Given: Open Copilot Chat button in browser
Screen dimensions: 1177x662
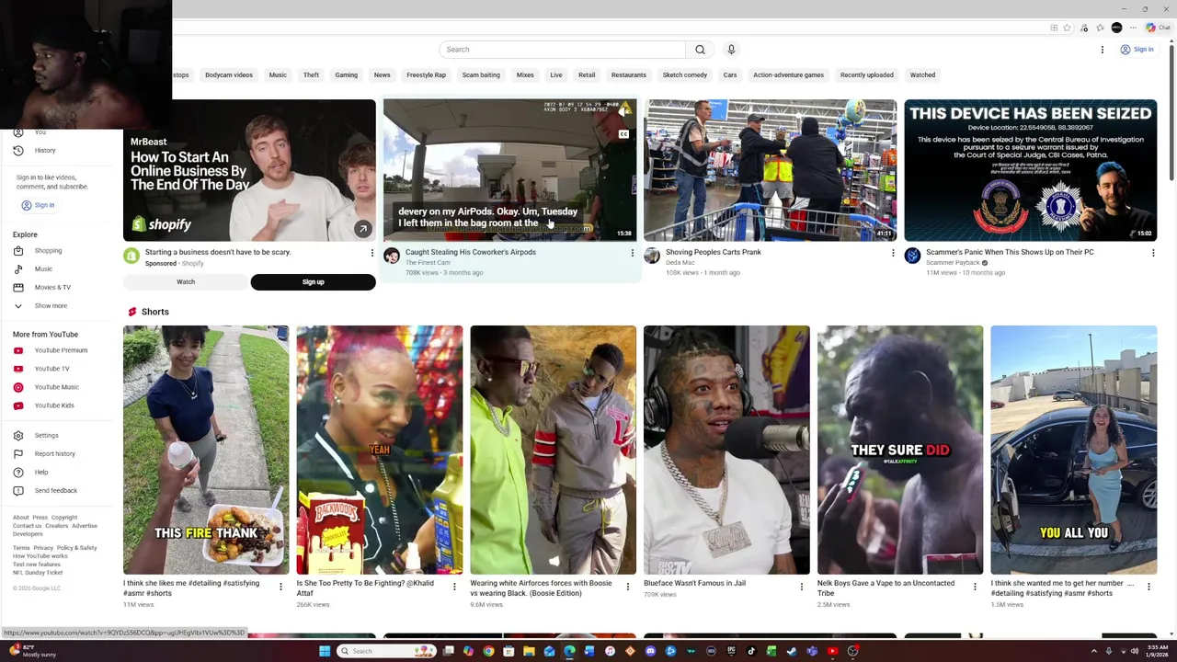Looking at the screenshot, I should pyautogui.click(x=1157, y=28).
